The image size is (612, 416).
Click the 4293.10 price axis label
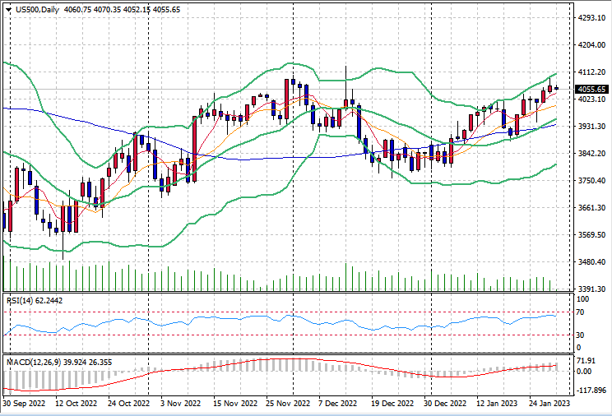coord(590,17)
